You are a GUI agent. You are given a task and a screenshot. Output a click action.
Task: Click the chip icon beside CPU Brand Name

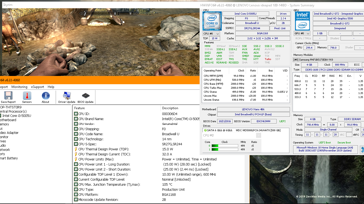[x=76, y=119]
